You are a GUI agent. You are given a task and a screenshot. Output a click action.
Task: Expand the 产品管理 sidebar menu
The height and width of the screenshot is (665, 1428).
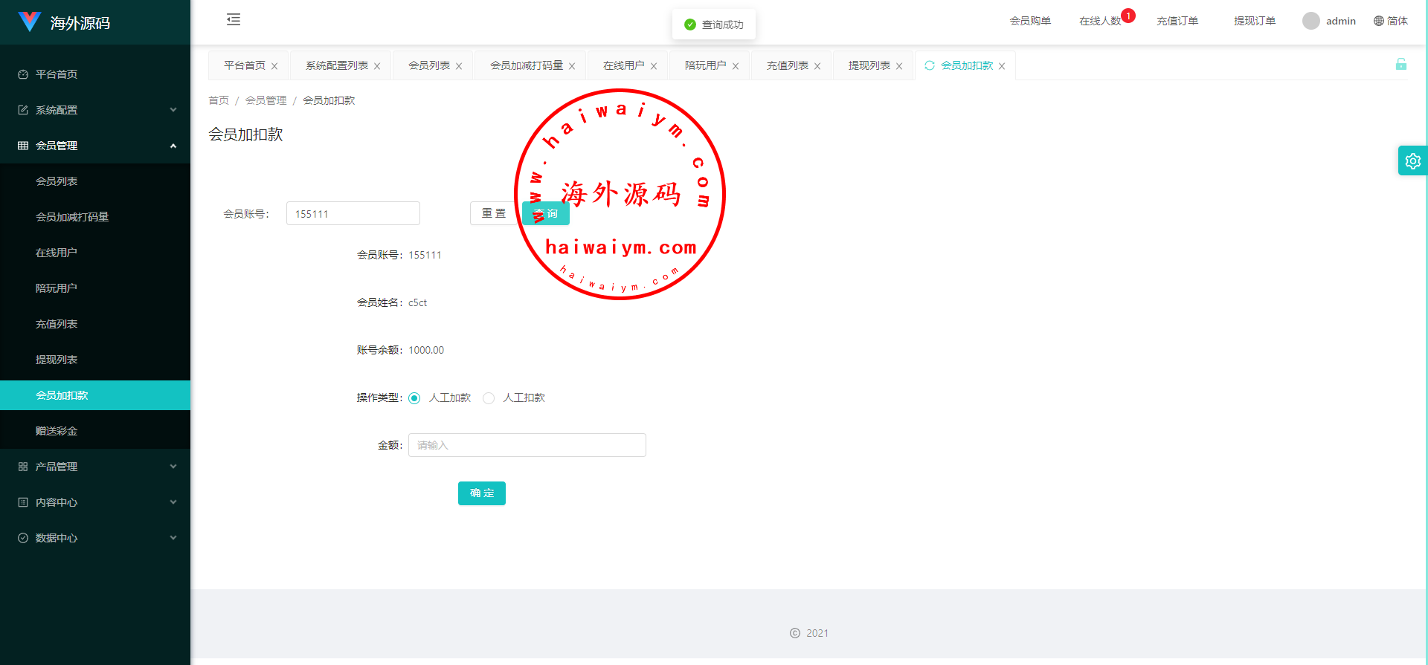(x=95, y=467)
